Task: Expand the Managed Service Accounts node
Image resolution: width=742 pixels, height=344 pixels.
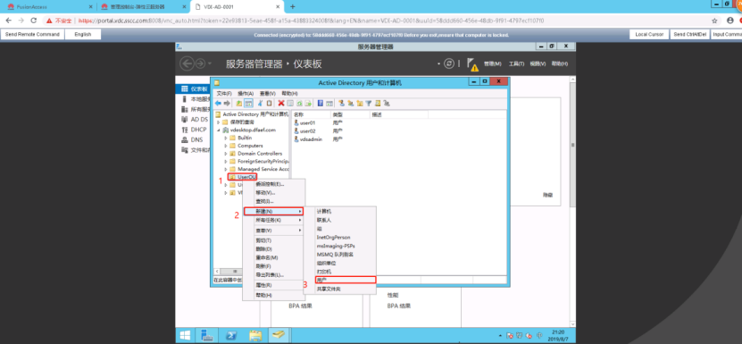Action: tap(226, 169)
